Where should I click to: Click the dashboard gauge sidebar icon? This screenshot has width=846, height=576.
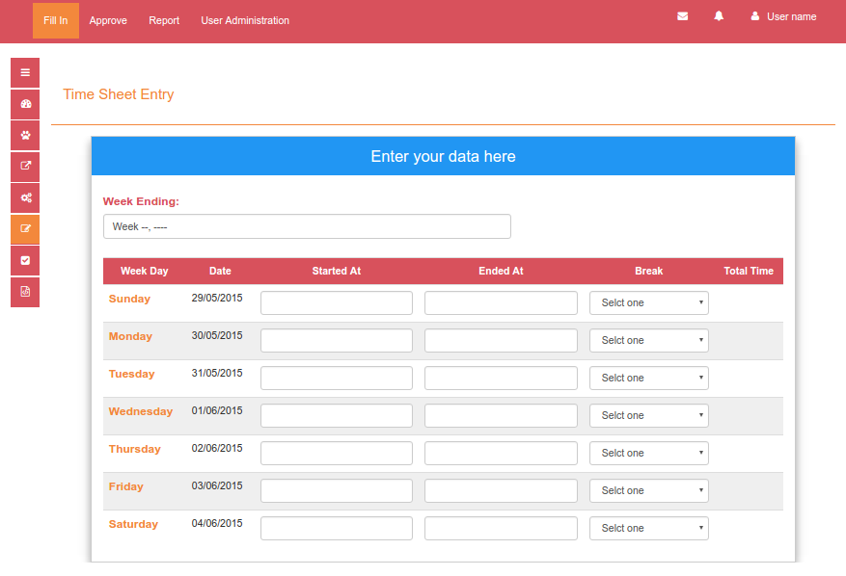(25, 104)
